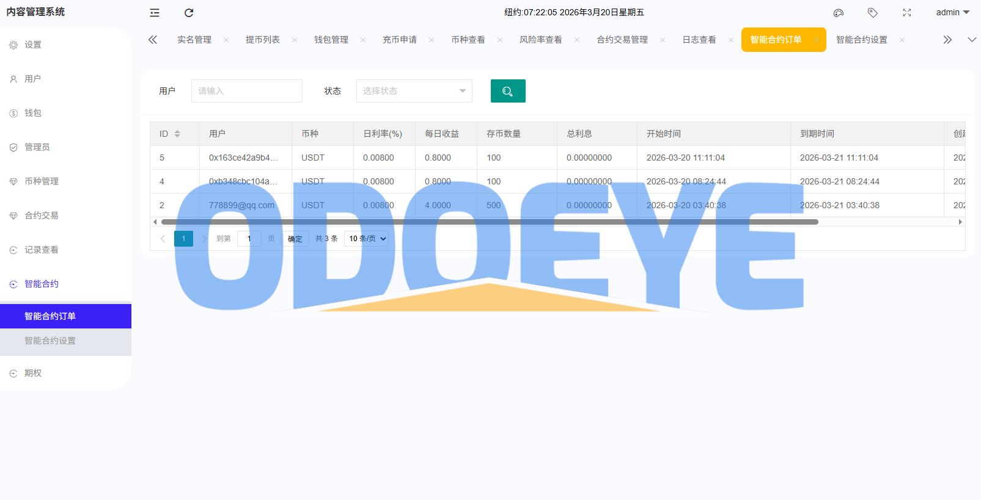Close the 钱包管理 tab
The image size is (981, 500).
click(x=363, y=40)
